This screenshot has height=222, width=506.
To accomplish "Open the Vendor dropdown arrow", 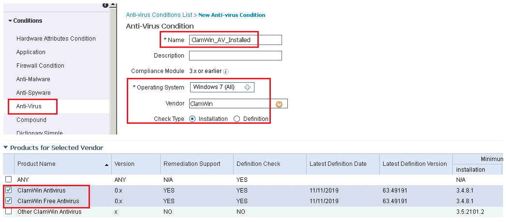I will pyautogui.click(x=279, y=104).
